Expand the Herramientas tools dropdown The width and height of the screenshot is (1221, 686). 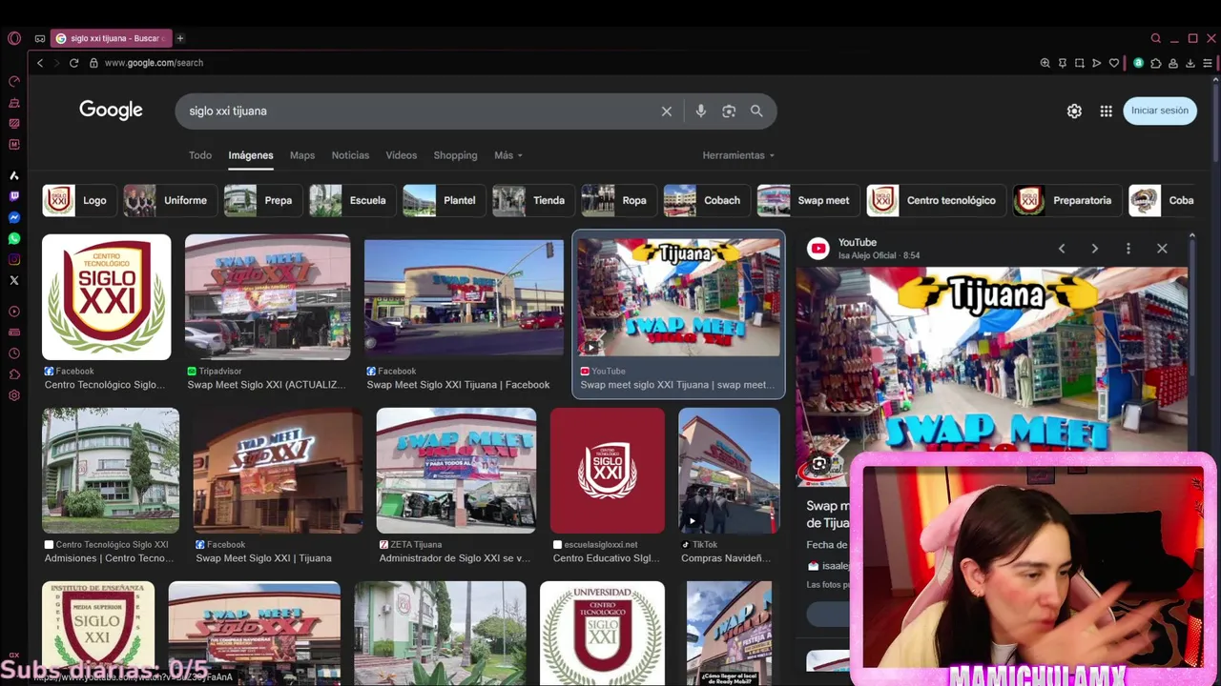[x=738, y=155]
